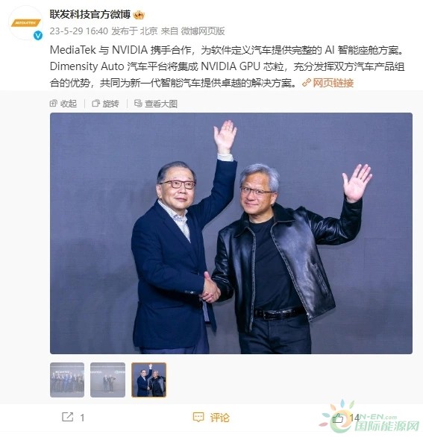The image size is (423, 437).
Task: Click the repost share icon
Action: pyautogui.click(x=67, y=417)
